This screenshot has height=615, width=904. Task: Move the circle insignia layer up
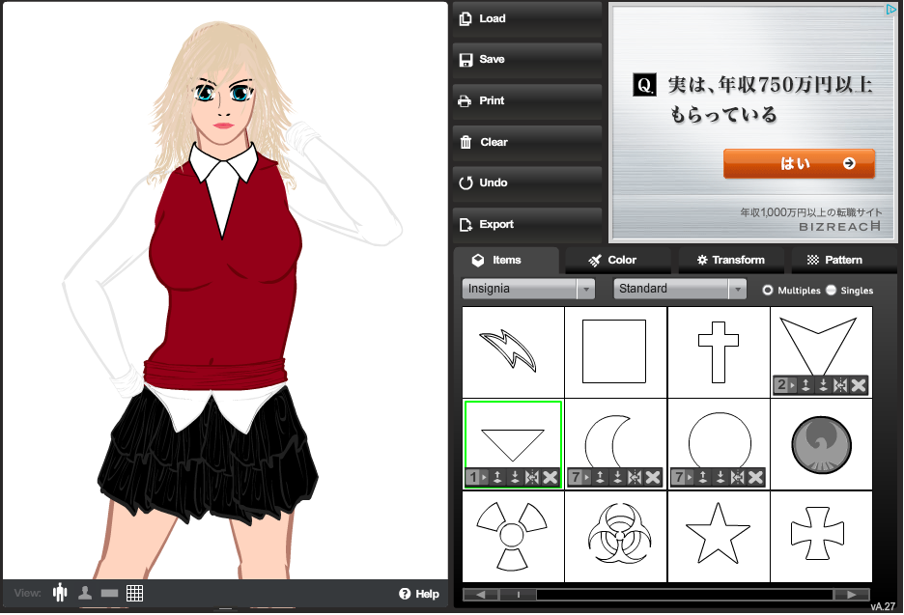click(x=704, y=477)
